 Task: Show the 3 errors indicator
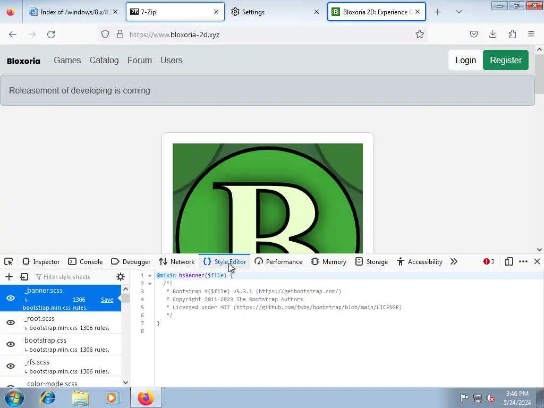[x=489, y=261]
